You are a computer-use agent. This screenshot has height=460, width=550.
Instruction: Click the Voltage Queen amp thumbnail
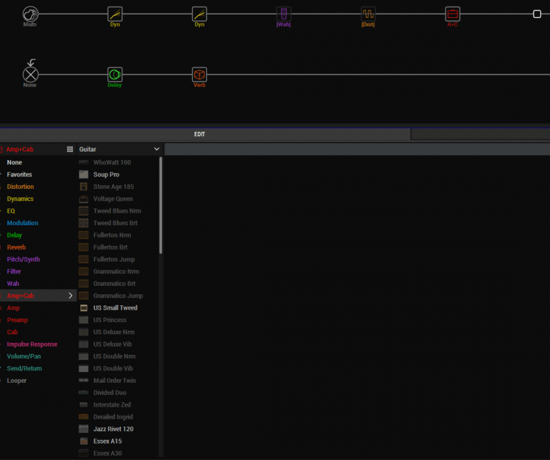83,199
